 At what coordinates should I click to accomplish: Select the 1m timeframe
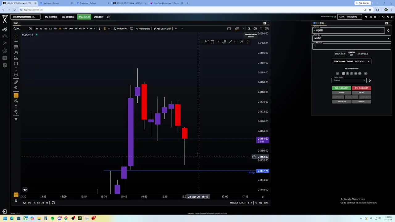[55, 29]
